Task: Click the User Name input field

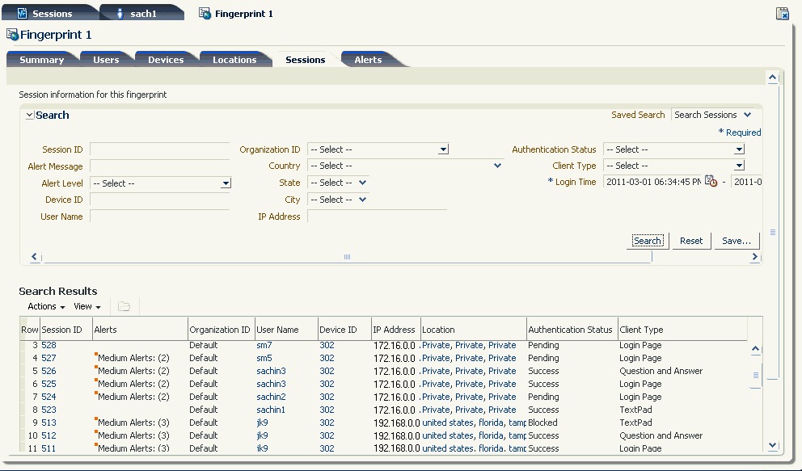Action: pyautogui.click(x=159, y=216)
